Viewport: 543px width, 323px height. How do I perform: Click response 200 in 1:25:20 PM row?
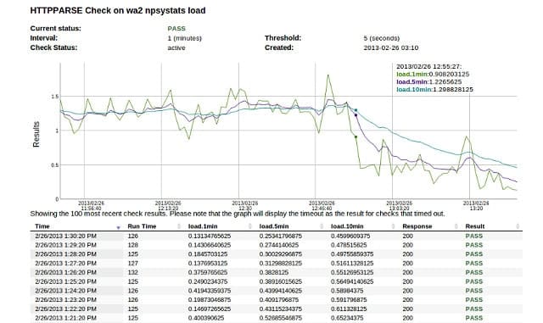coord(407,281)
